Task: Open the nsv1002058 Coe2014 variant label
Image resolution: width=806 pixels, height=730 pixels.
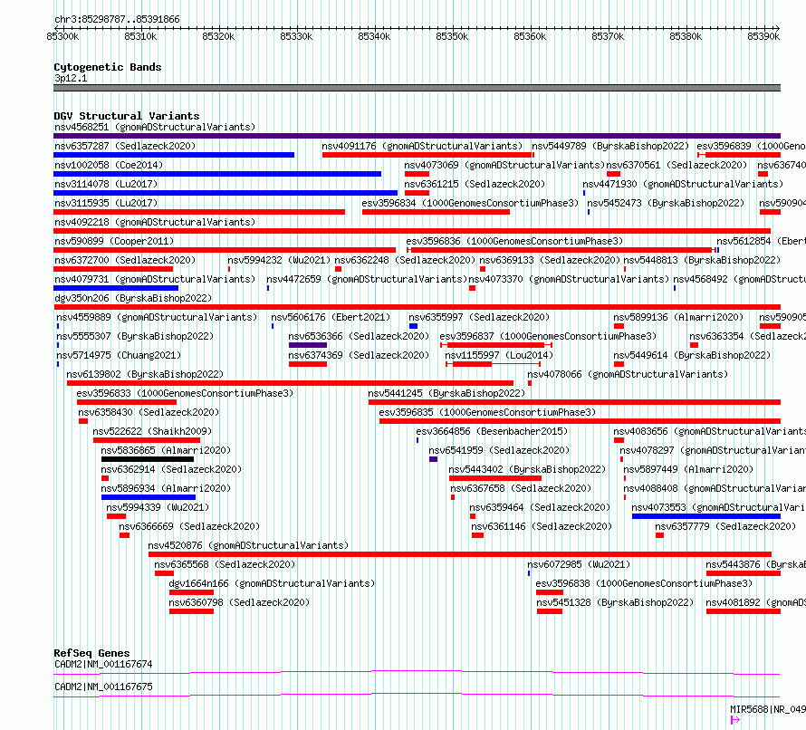Action: 109,165
